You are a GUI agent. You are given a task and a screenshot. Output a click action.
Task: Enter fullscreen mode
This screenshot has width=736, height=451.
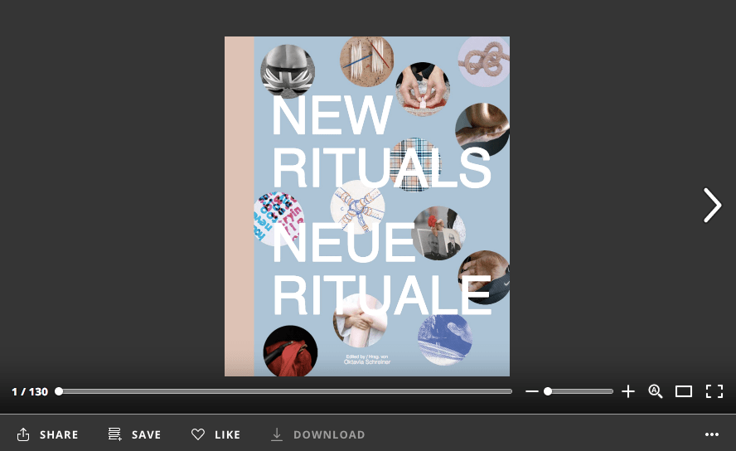click(714, 391)
